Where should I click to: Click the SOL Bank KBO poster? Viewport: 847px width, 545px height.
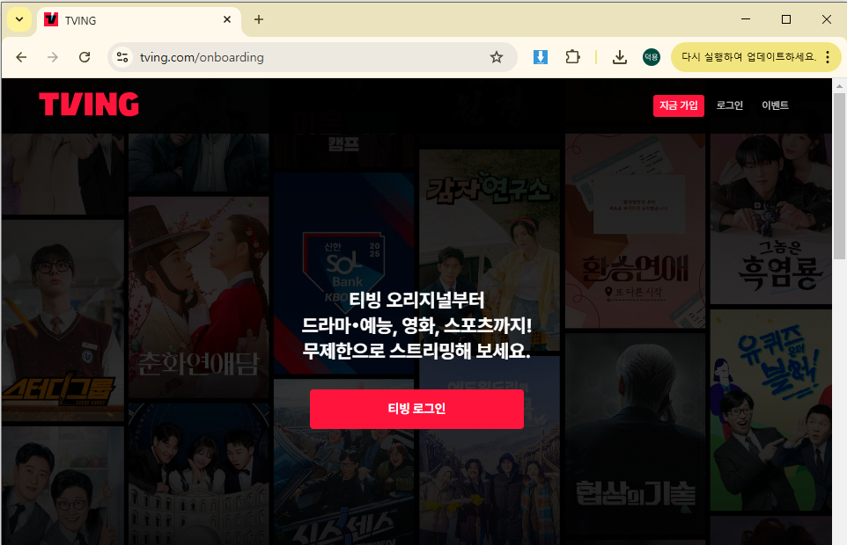point(344,273)
